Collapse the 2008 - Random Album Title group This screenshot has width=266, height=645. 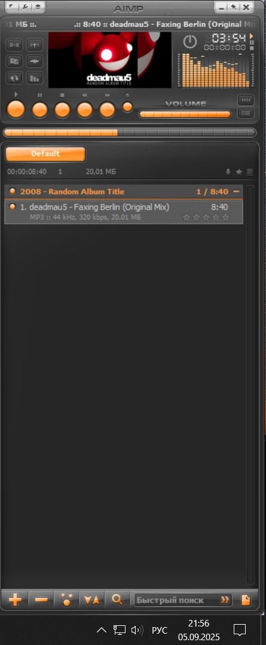tap(236, 191)
